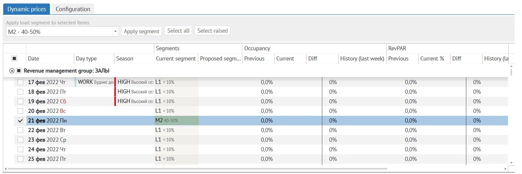Viewport: 522px width, 174px height.
Task: Check the 17 фев 2022 row checkbox
Action: [20, 82]
